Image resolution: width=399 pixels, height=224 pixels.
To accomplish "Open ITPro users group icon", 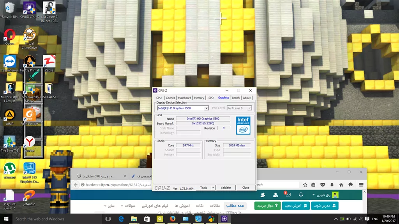I will (263, 195).
